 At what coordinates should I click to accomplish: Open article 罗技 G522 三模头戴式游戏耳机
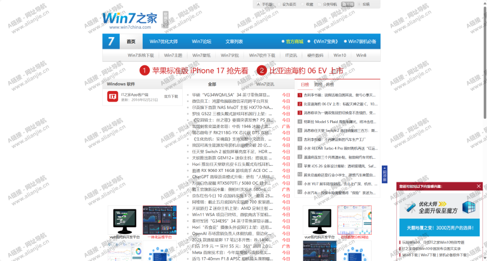(232, 114)
